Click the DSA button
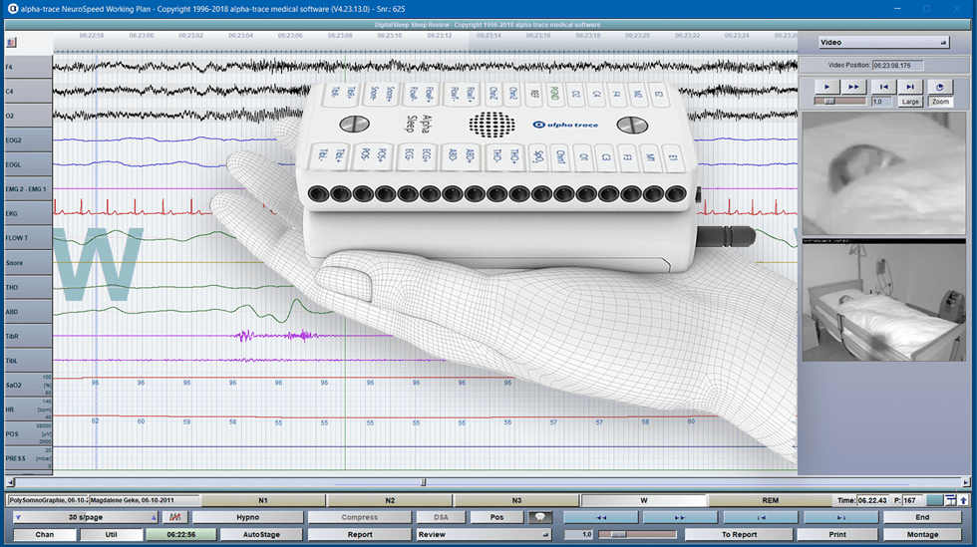This screenshot has height=547, width=977. pos(441,517)
